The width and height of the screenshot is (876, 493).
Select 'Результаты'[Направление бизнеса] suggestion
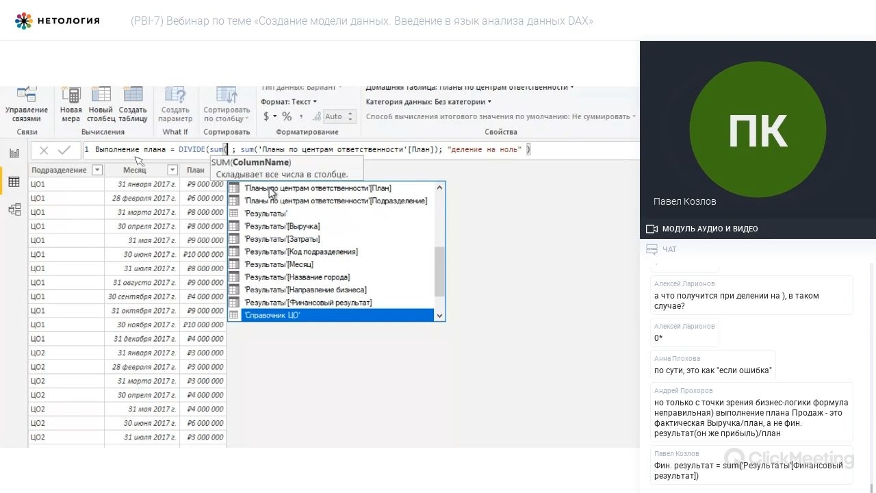331,290
